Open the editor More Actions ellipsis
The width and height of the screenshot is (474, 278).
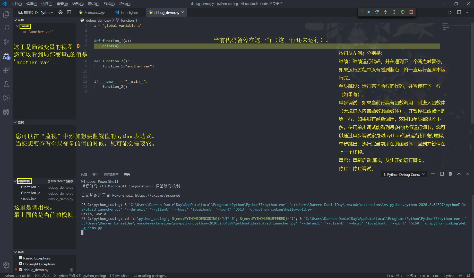468,12
